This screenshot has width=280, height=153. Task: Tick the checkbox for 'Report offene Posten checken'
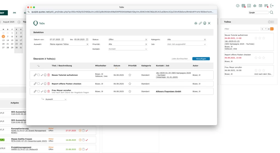coord(38,84)
